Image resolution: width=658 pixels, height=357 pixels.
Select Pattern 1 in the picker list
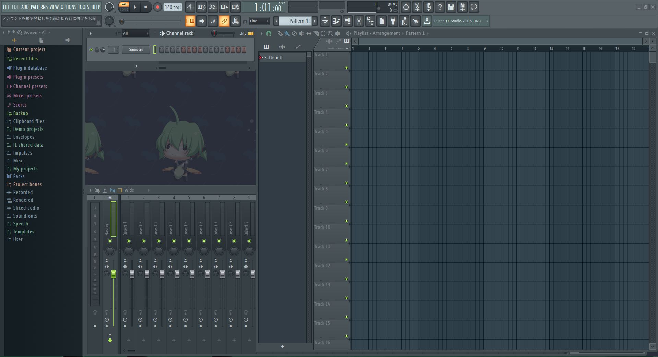pos(282,58)
